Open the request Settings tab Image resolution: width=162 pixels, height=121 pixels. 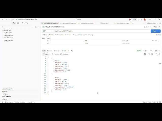(91, 35)
